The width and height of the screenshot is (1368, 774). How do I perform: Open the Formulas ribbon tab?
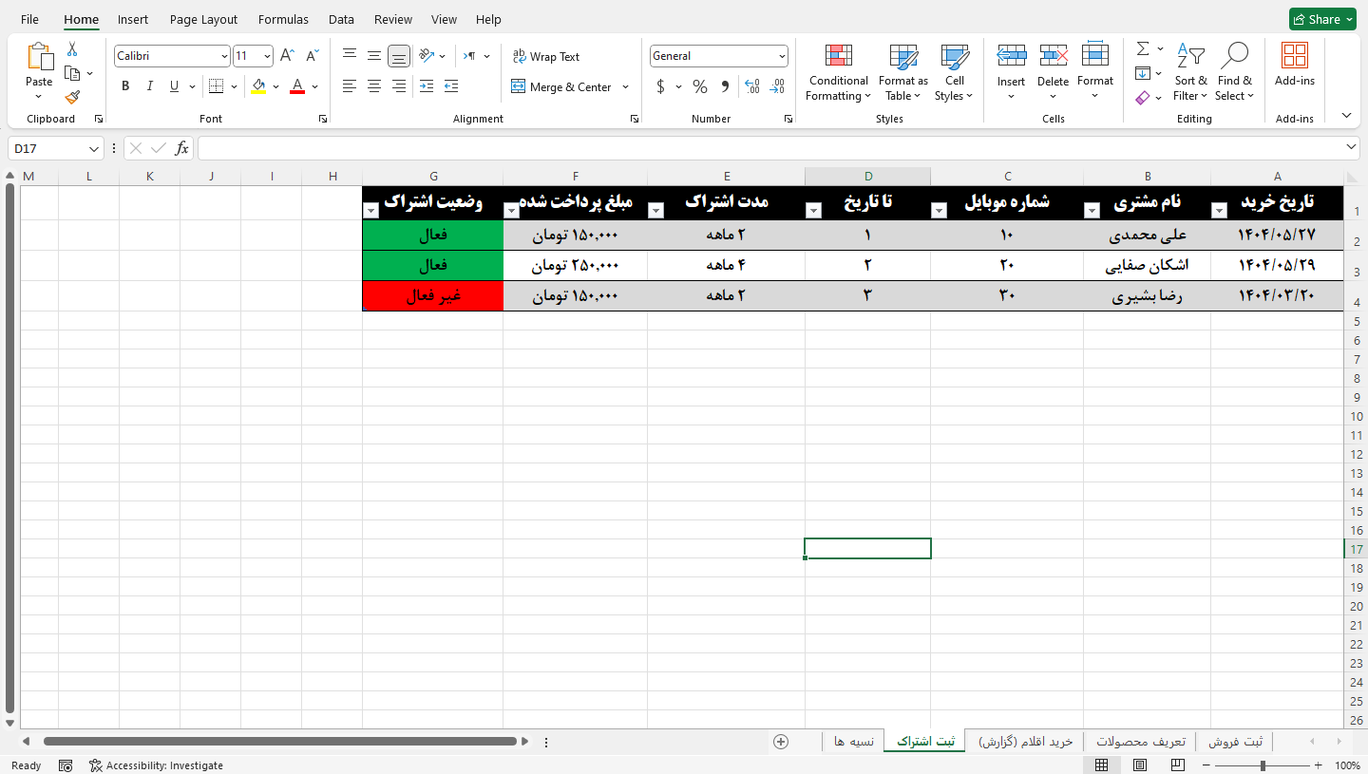283,19
